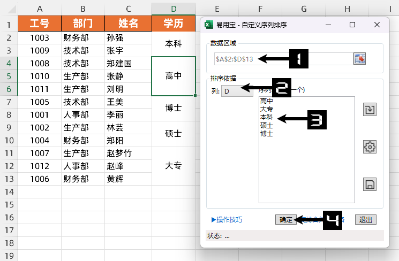Click the 姓名 header cell
This screenshot has width=399, height=261.
pyautogui.click(x=128, y=23)
